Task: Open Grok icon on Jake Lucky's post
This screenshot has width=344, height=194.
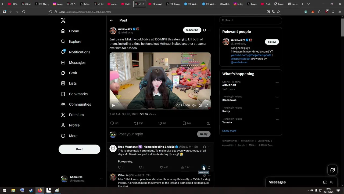Action: 205,30
